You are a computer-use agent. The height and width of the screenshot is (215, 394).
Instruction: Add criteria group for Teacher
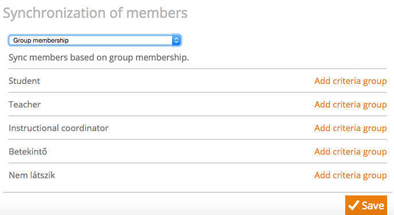point(350,105)
